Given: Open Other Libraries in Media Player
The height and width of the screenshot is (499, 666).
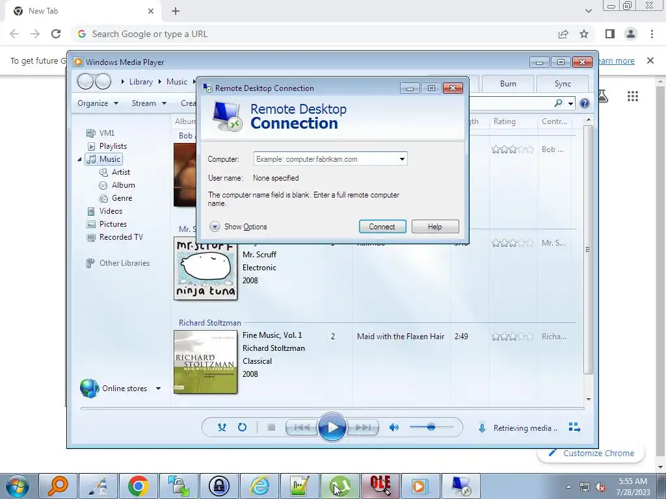Looking at the screenshot, I should pos(118,263).
